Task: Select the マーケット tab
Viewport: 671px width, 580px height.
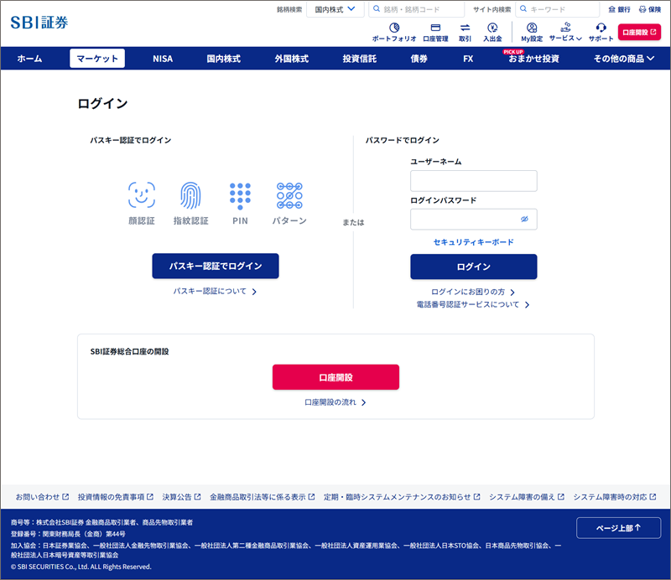Action: 97,59
